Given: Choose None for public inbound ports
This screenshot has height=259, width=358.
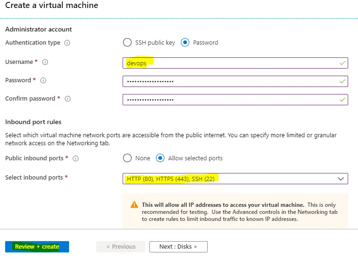Looking at the screenshot, I should 127,158.
